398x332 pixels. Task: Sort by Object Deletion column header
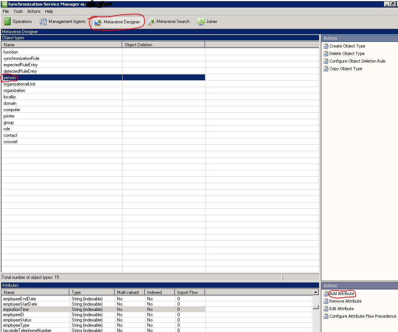pos(163,44)
